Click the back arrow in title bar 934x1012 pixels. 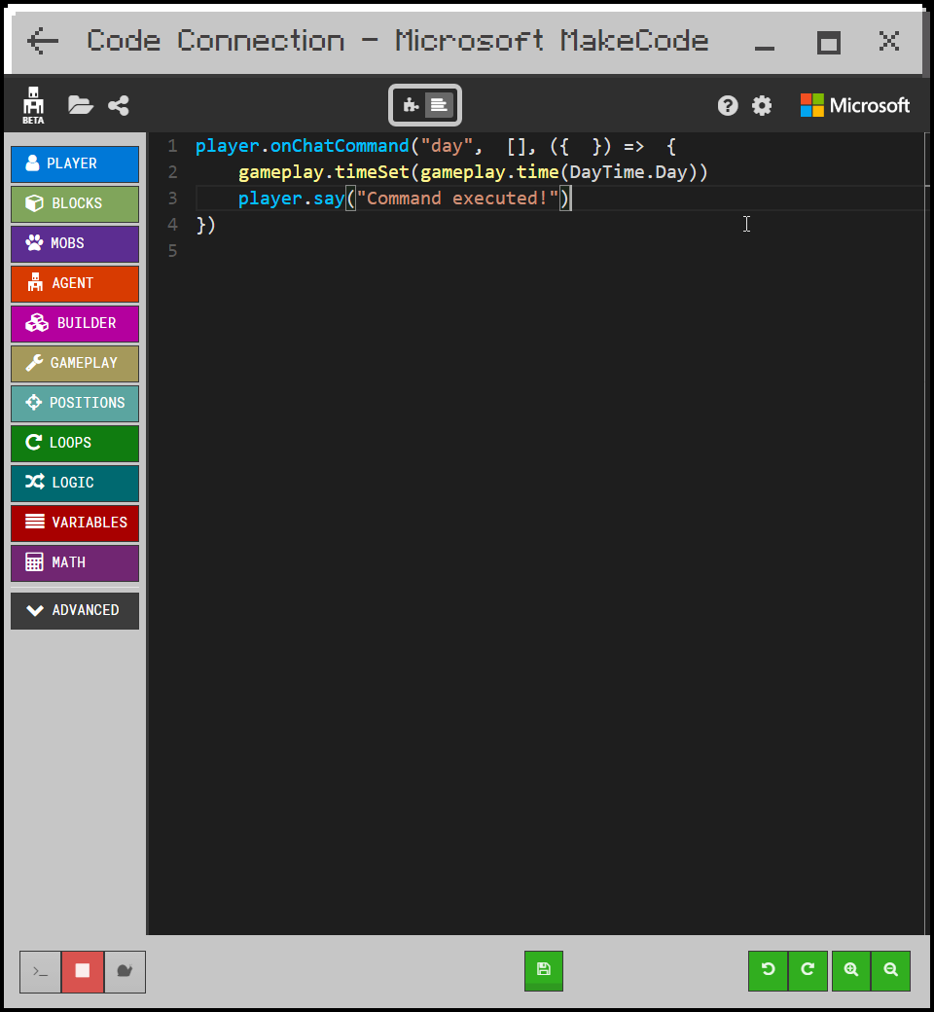point(43,41)
